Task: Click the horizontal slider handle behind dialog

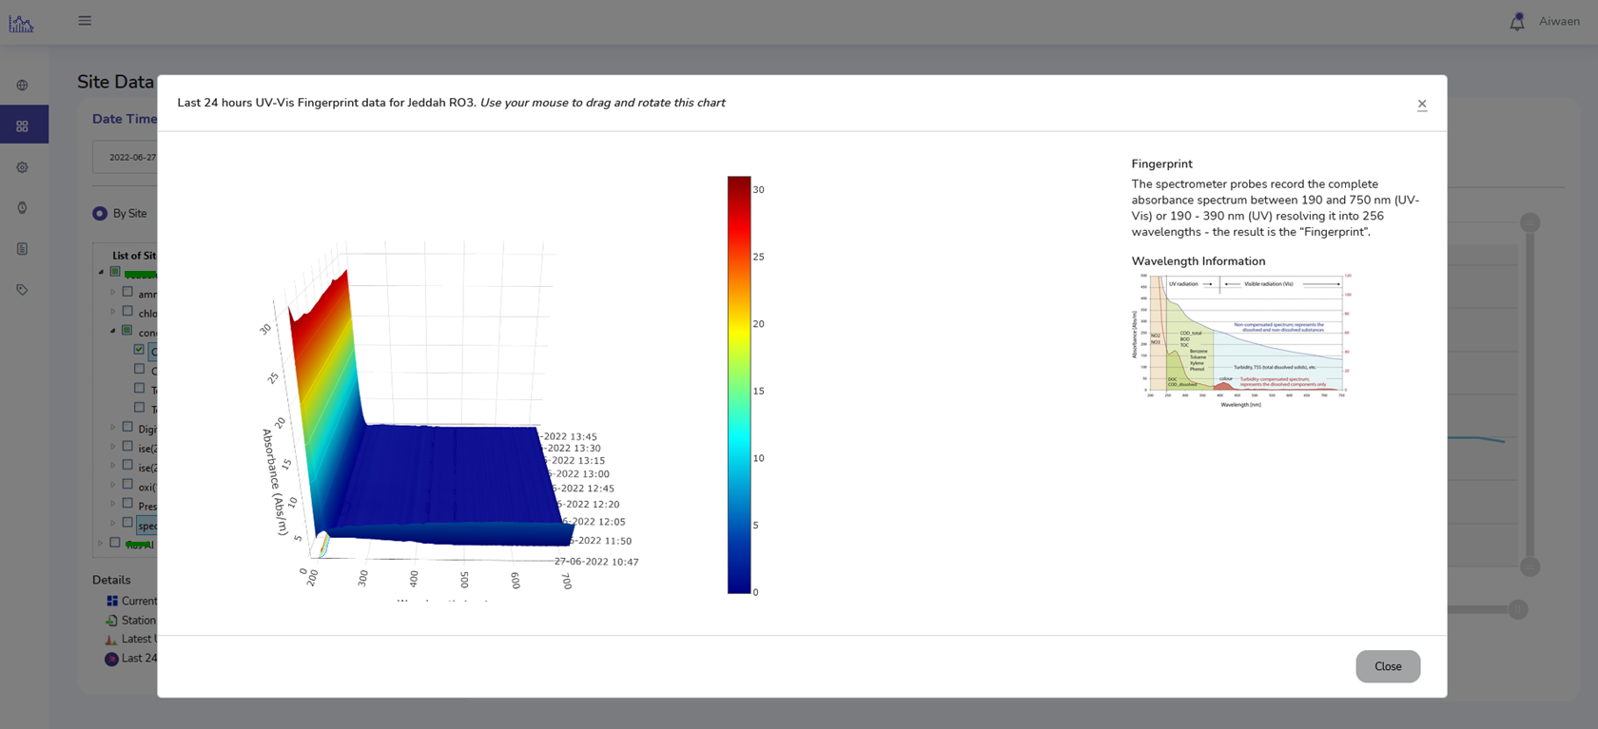Action: point(1518,609)
